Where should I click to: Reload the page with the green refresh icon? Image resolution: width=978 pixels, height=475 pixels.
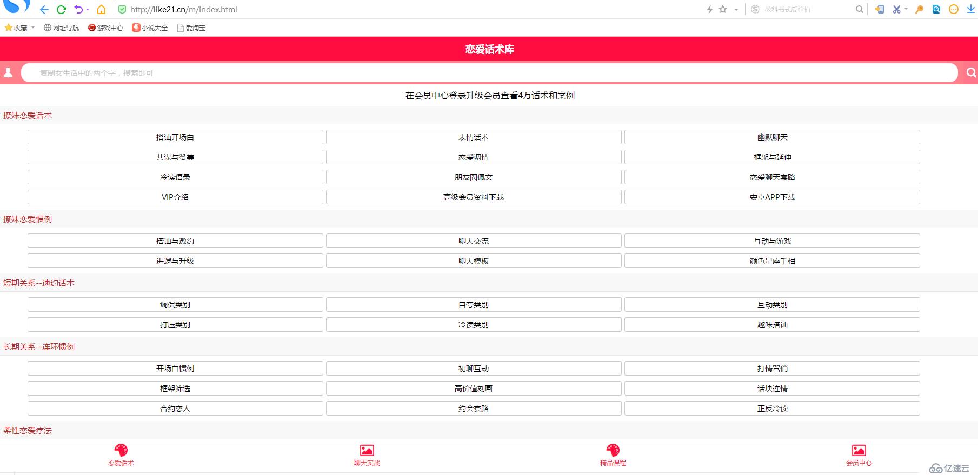click(x=61, y=10)
